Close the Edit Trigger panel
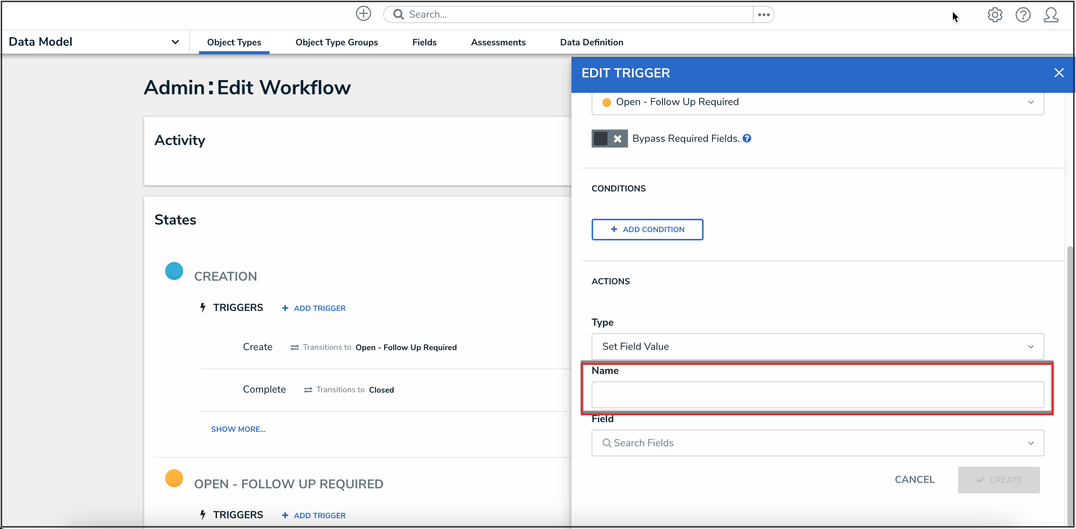 (1058, 73)
